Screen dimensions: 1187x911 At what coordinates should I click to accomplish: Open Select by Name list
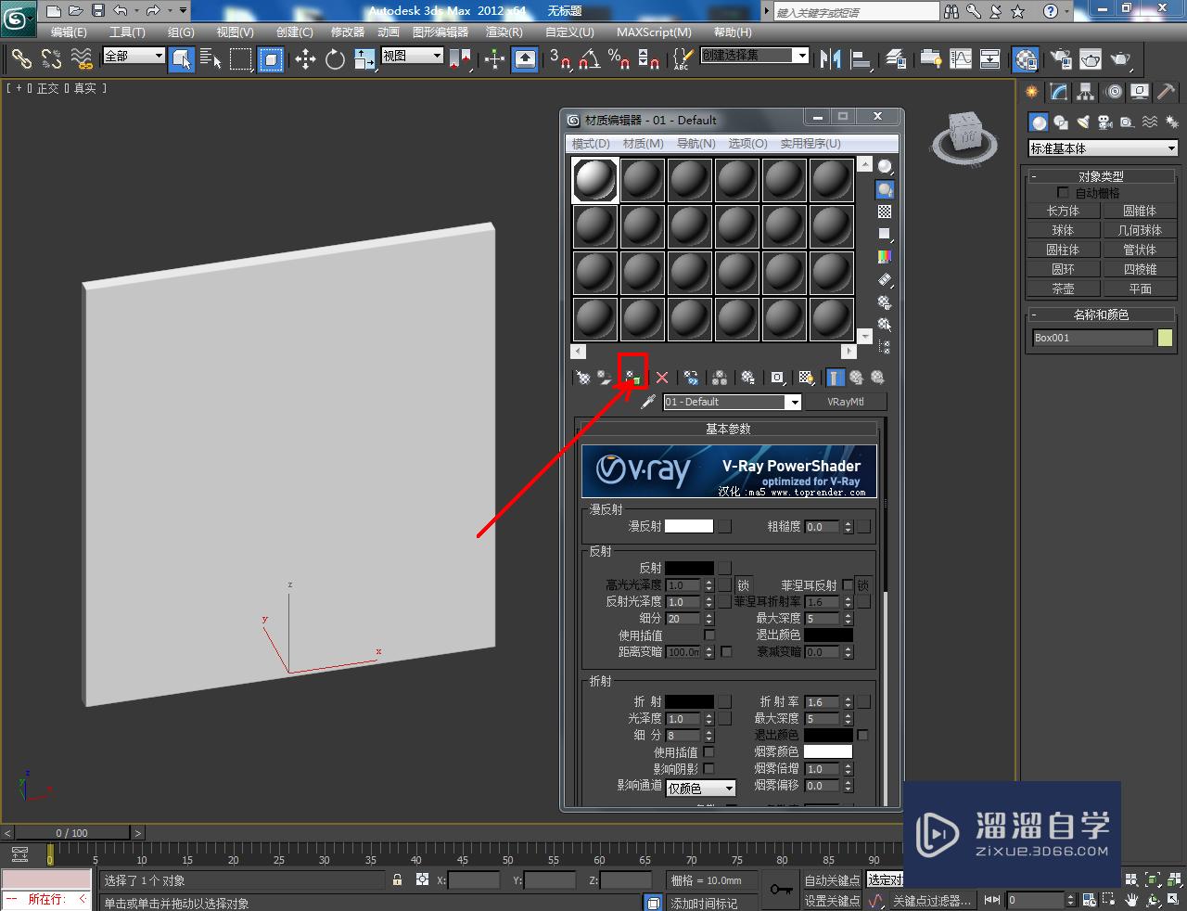point(211,59)
